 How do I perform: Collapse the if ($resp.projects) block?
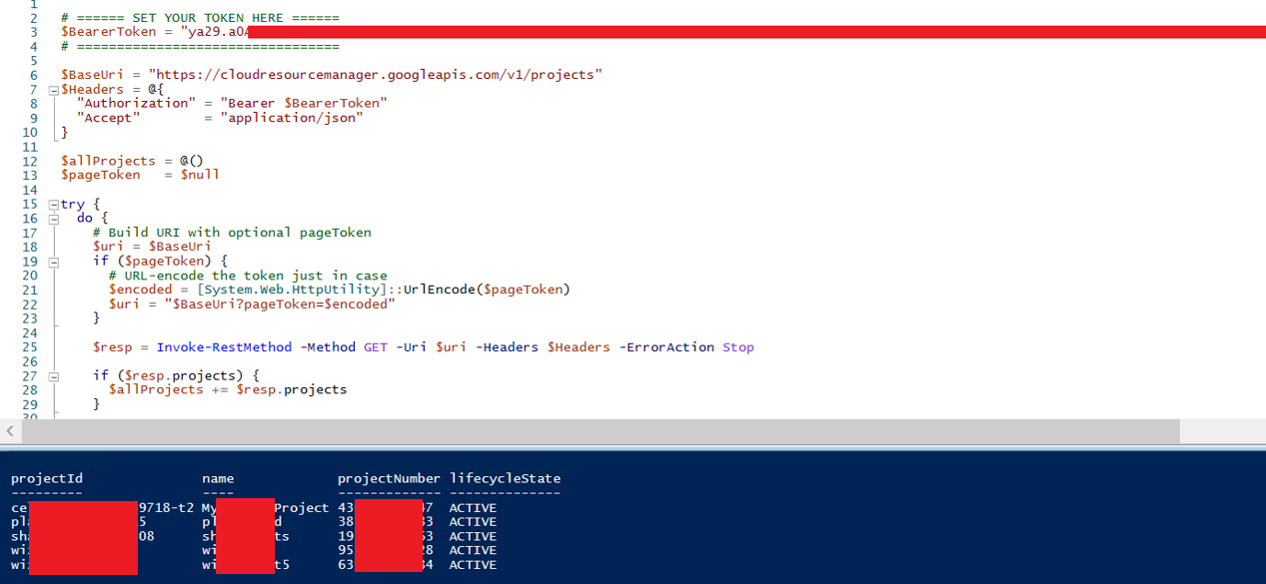pos(54,376)
